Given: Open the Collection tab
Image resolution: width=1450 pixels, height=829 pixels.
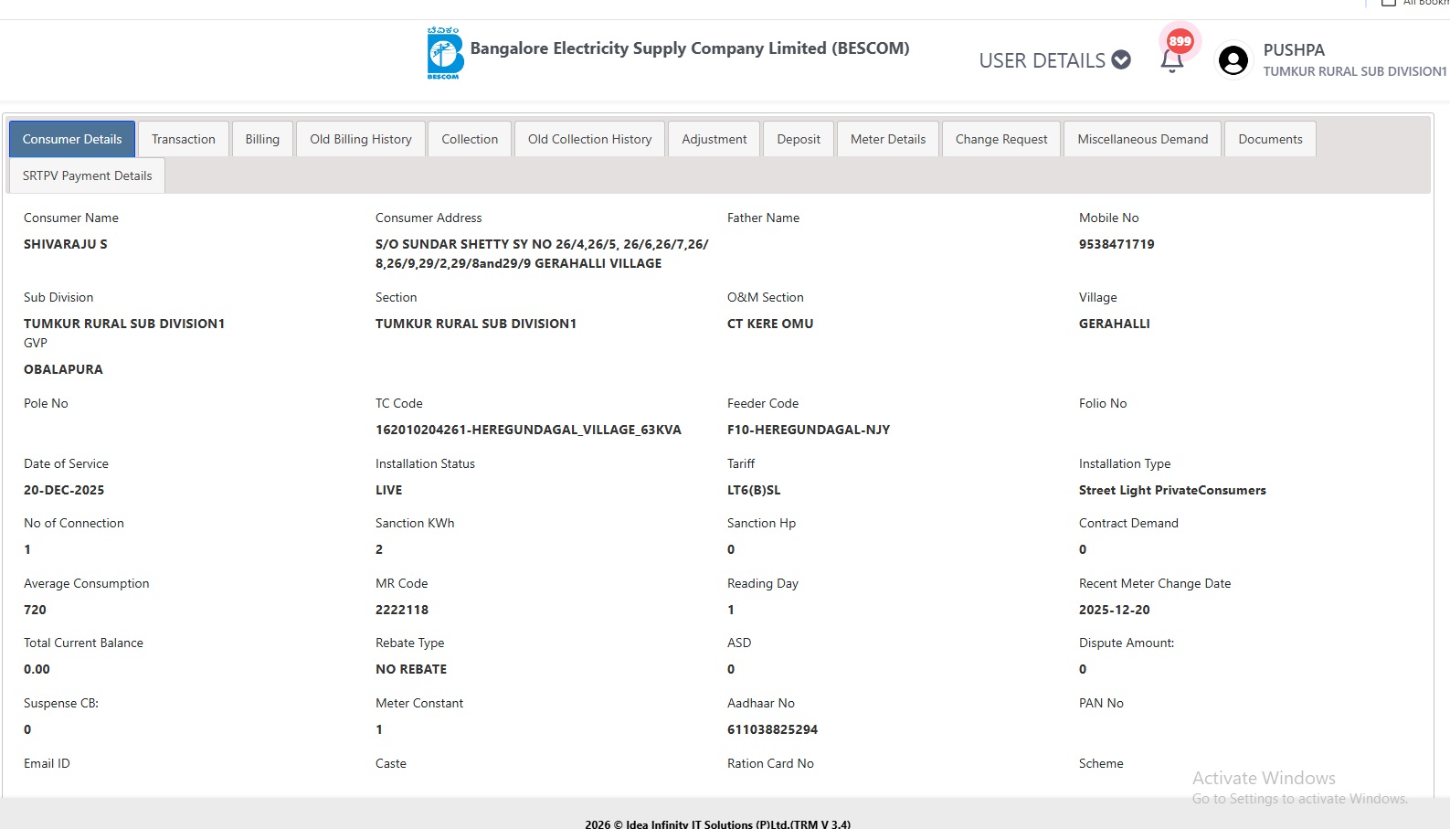Looking at the screenshot, I should tap(470, 139).
